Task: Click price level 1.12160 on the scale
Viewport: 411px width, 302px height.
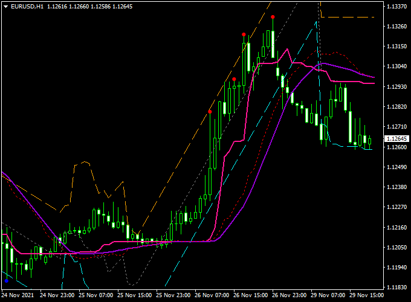Action: (397, 227)
